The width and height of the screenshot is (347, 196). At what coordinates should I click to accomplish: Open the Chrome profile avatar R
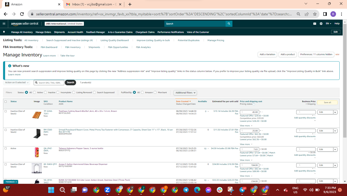(x=333, y=14)
